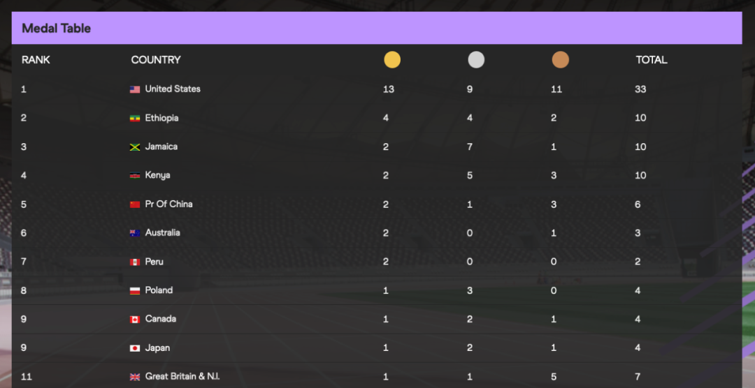The width and height of the screenshot is (755, 388).
Task: Click the Great Britain flag icon
Action: click(x=135, y=377)
